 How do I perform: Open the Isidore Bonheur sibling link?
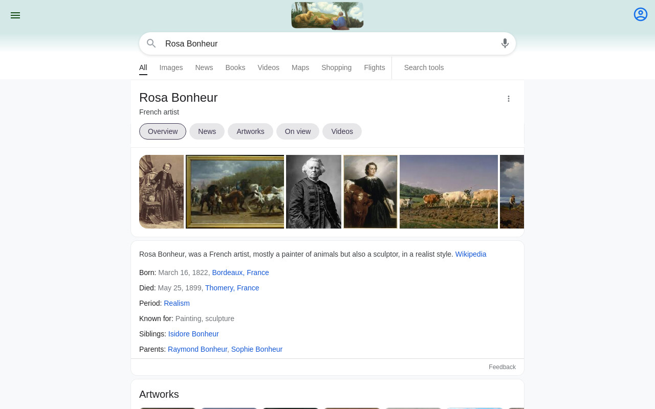pyautogui.click(x=193, y=334)
